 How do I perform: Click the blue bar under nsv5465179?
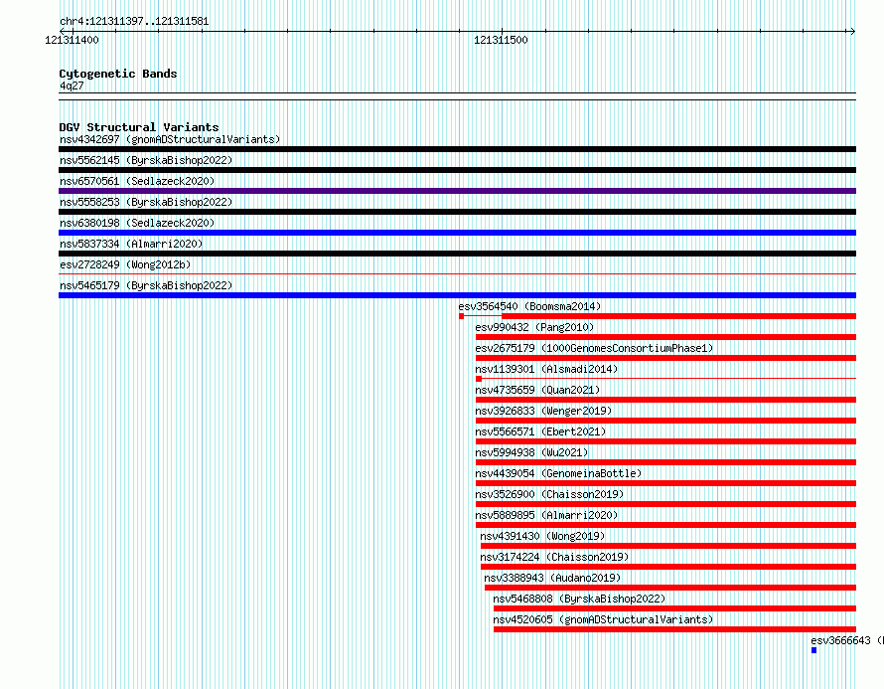click(457, 295)
